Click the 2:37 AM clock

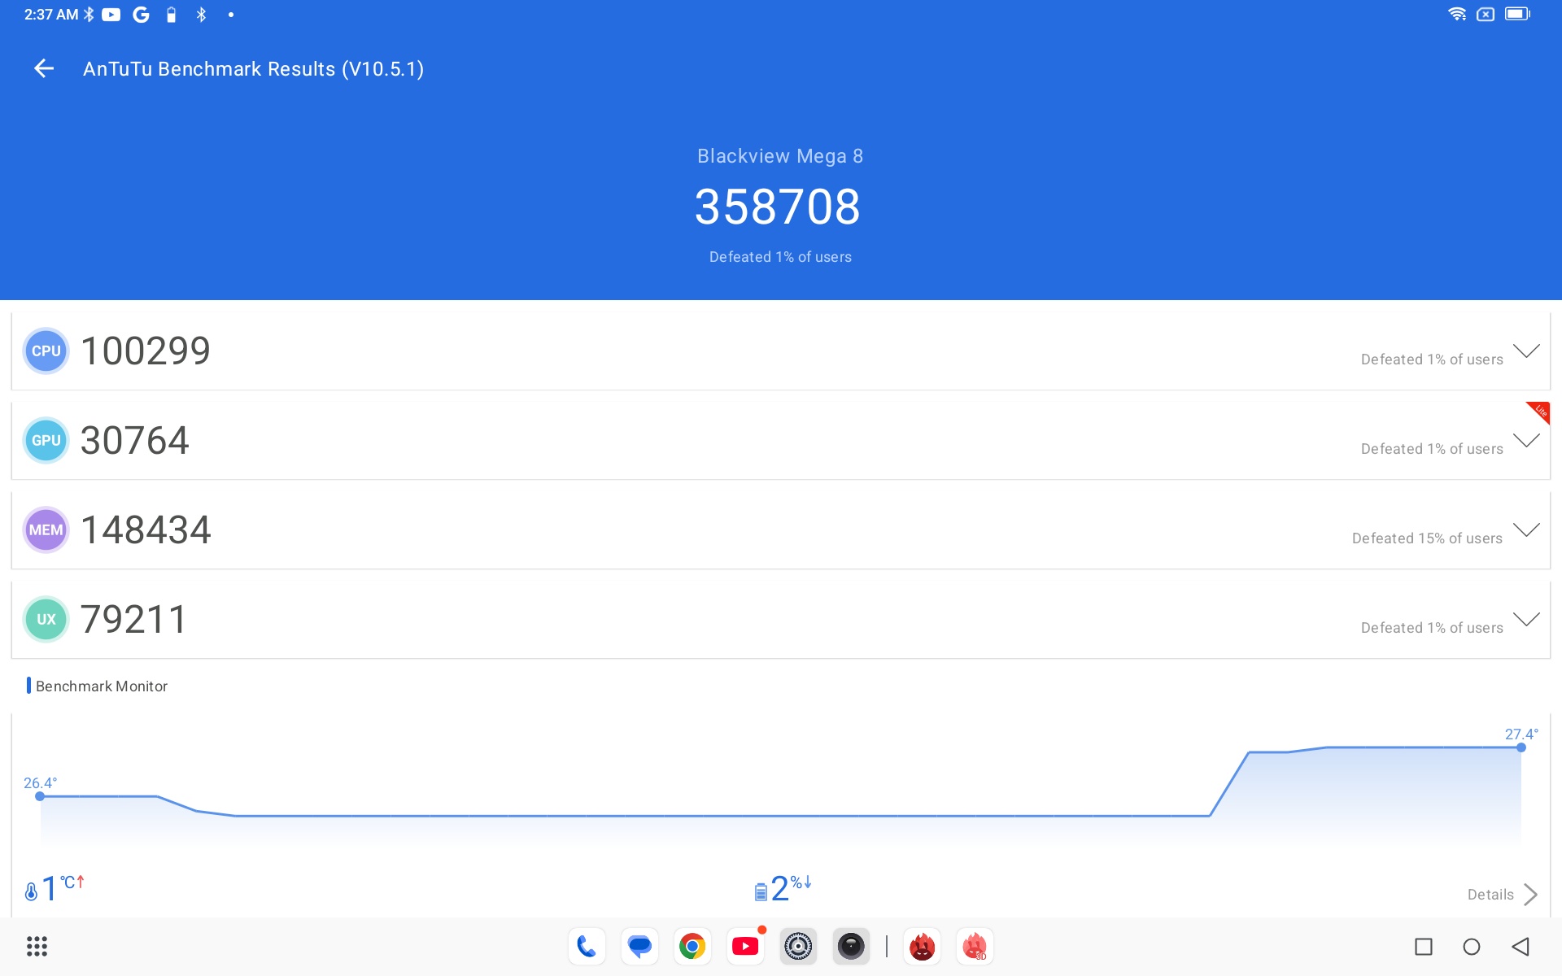click(51, 15)
